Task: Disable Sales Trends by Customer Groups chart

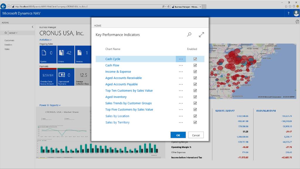Action: click(x=195, y=103)
